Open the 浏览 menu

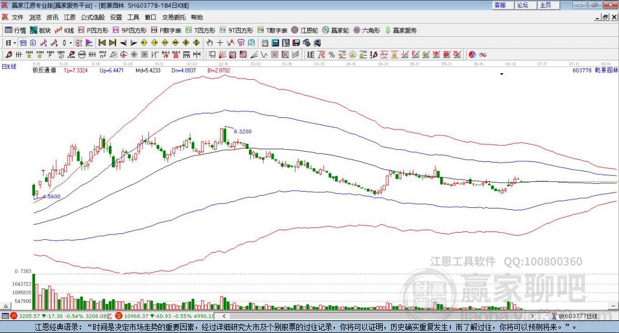point(34,18)
